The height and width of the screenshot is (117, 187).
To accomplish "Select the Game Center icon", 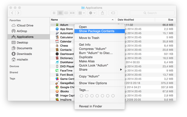I will pyautogui.click(x=57, y=79).
